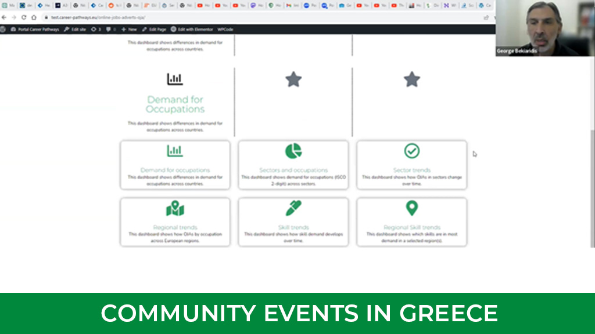Image resolution: width=595 pixels, height=334 pixels.
Task: Click Edit Page in the admin bar
Action: (x=155, y=29)
